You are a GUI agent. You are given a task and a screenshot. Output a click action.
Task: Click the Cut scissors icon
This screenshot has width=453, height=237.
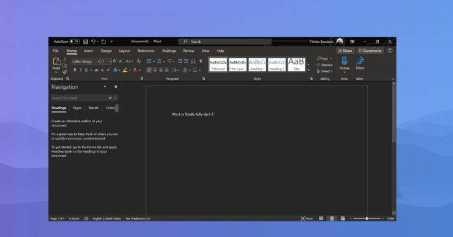64,59
